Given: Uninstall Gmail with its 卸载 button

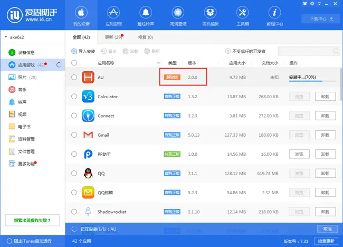Looking at the screenshot, I should (x=325, y=135).
